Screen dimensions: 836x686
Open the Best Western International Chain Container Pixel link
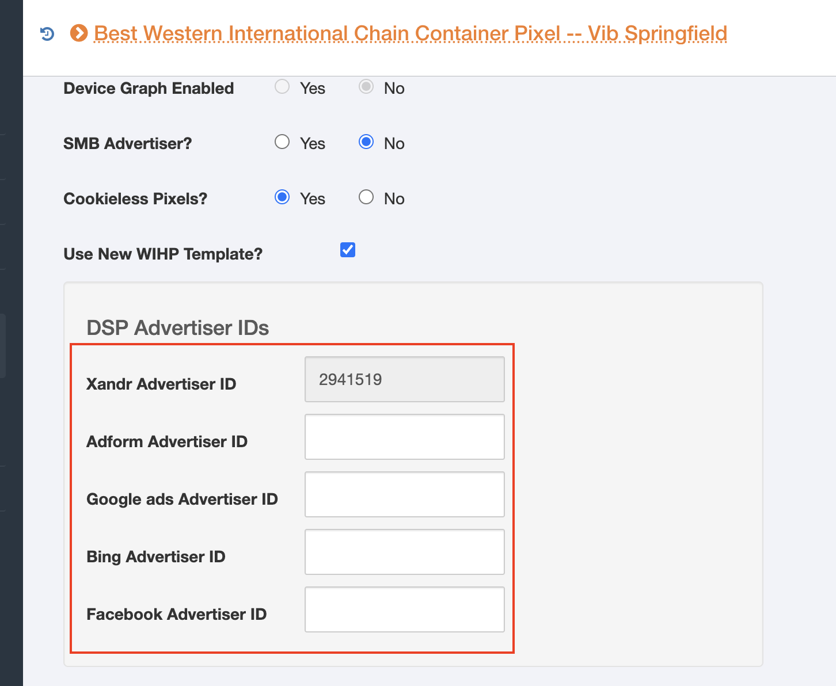pyautogui.click(x=410, y=33)
